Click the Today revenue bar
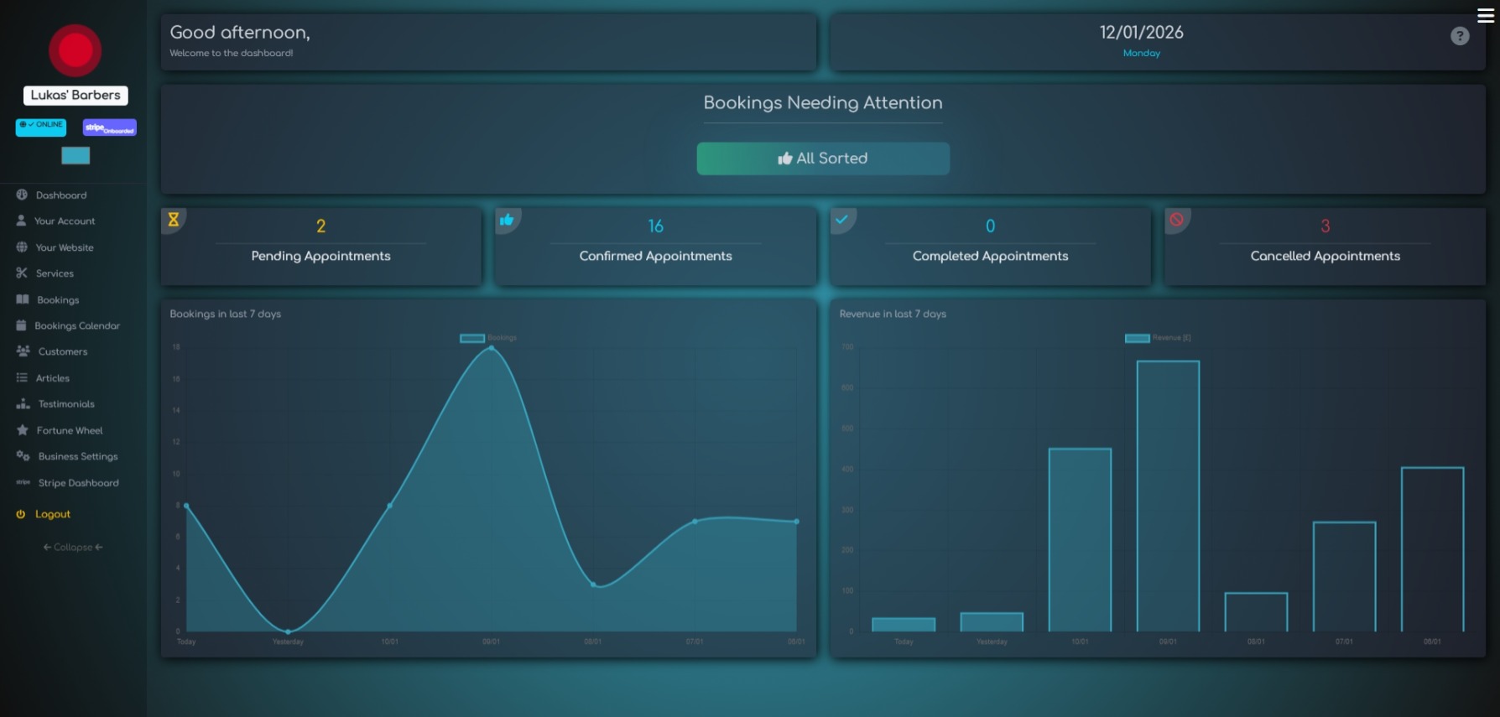This screenshot has width=1500, height=717. [x=904, y=625]
